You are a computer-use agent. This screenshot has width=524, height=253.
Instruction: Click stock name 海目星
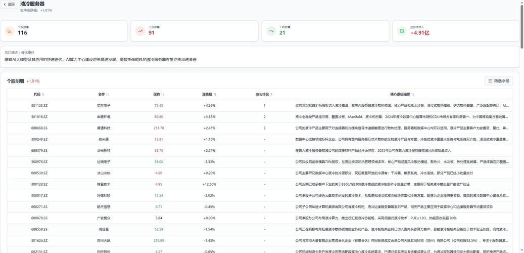(104, 229)
